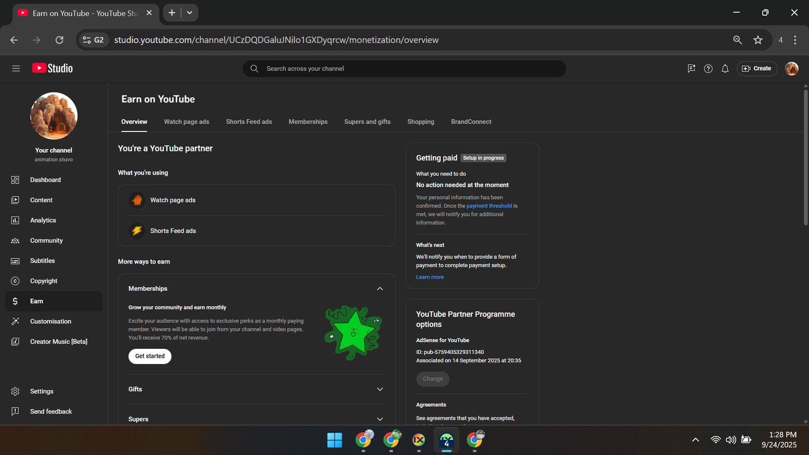Click the send feedback icon in header

click(x=691, y=69)
